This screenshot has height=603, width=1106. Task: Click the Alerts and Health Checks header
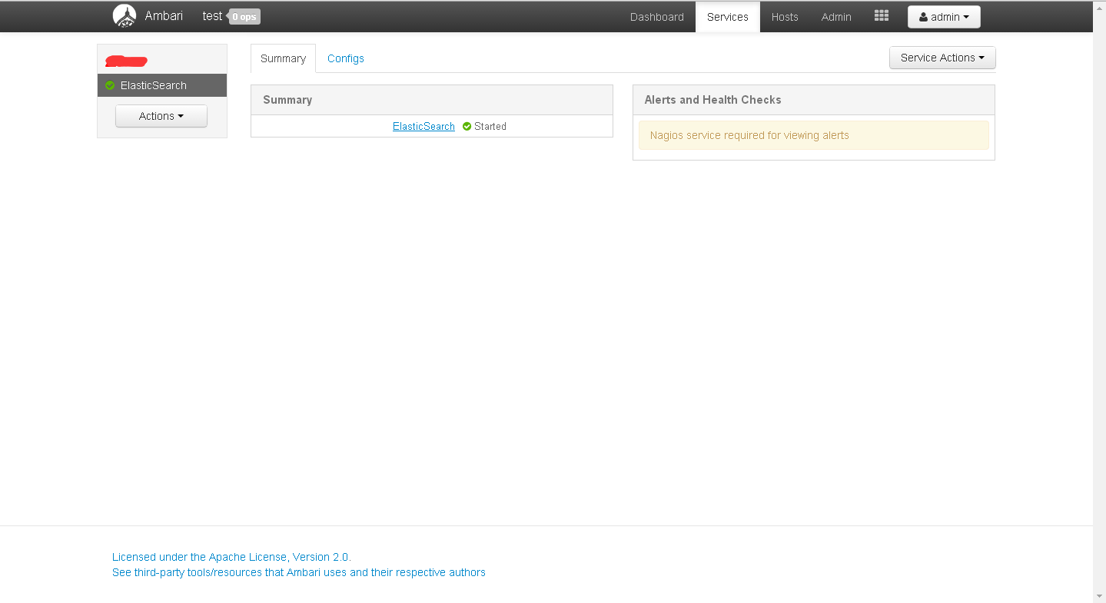(x=814, y=100)
